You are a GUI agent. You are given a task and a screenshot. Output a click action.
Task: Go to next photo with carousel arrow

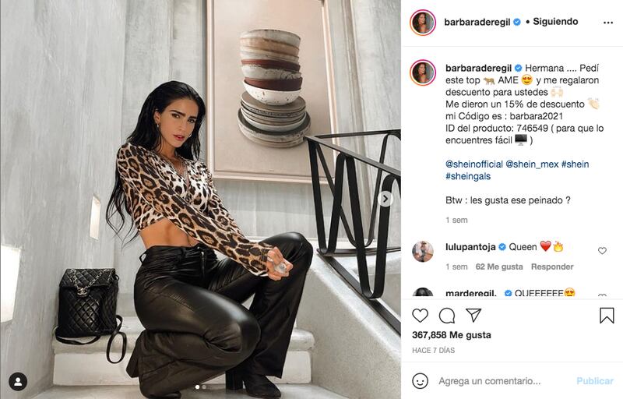[385, 199]
